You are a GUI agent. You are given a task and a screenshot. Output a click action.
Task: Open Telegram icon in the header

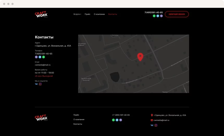[x=158, y=16]
